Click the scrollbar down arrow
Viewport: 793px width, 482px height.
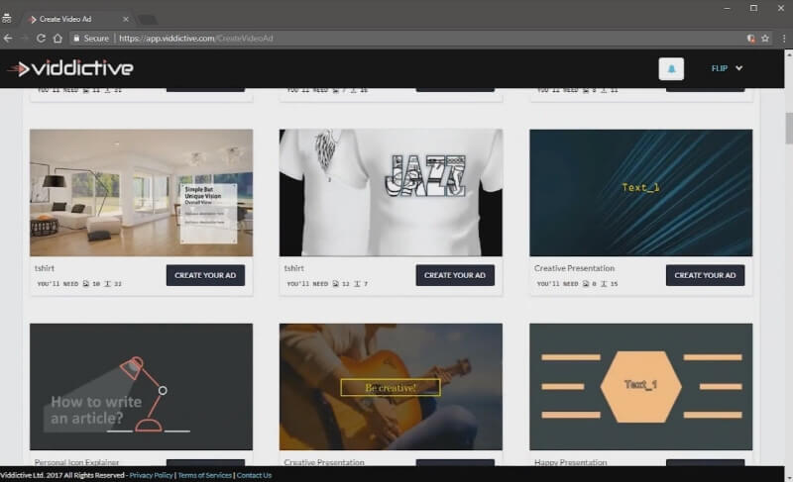(x=788, y=477)
